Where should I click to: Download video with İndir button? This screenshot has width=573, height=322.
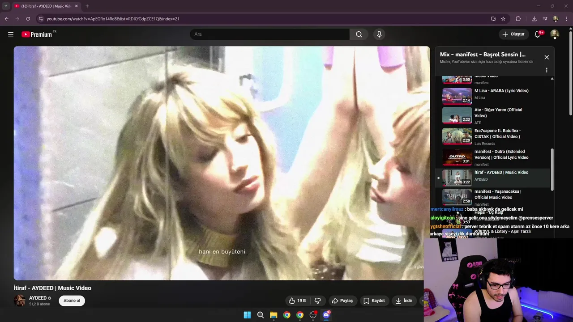tap(404, 301)
